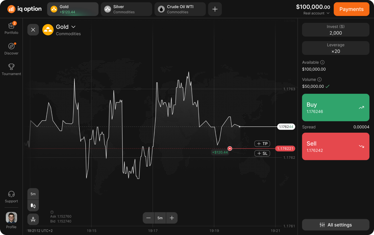Open the 5m timeframe selector in left toolbar
Image resolution: width=374 pixels, height=235 pixels.
[33, 194]
